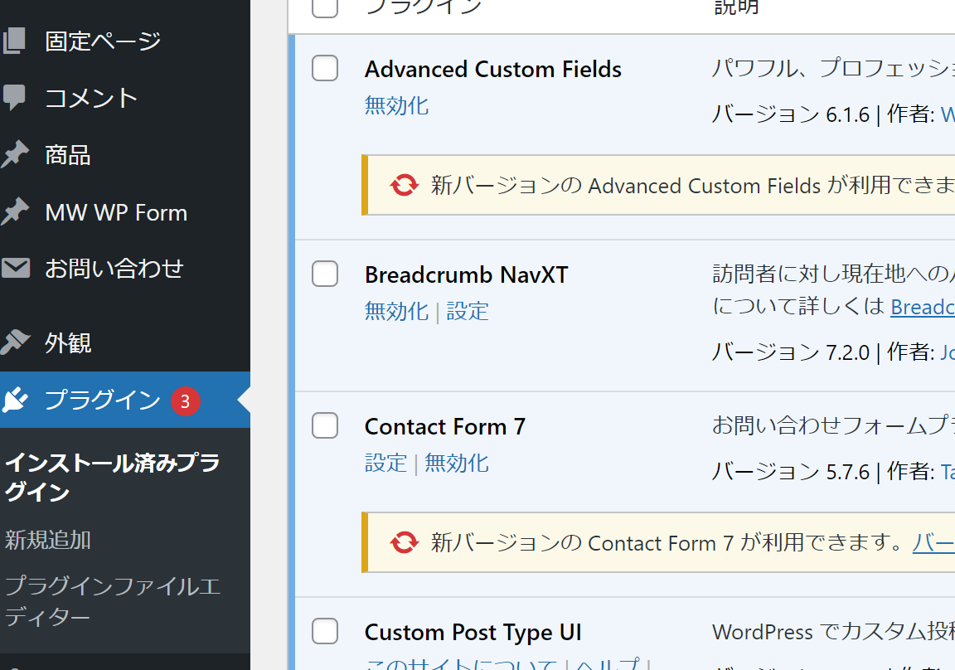Tick the Custom Post Type UI checkbox
This screenshot has width=955, height=670.
(325, 631)
